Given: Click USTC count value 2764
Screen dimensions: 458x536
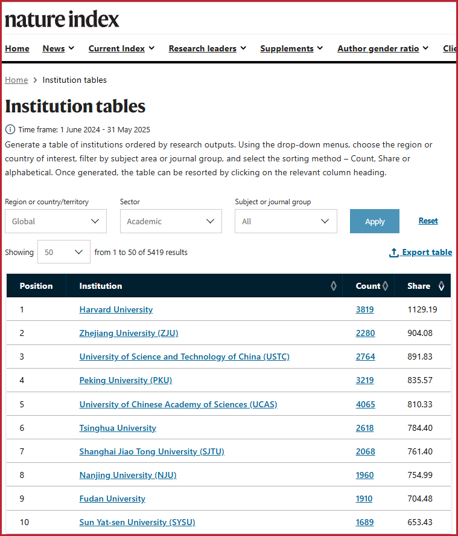Looking at the screenshot, I should click(365, 357).
